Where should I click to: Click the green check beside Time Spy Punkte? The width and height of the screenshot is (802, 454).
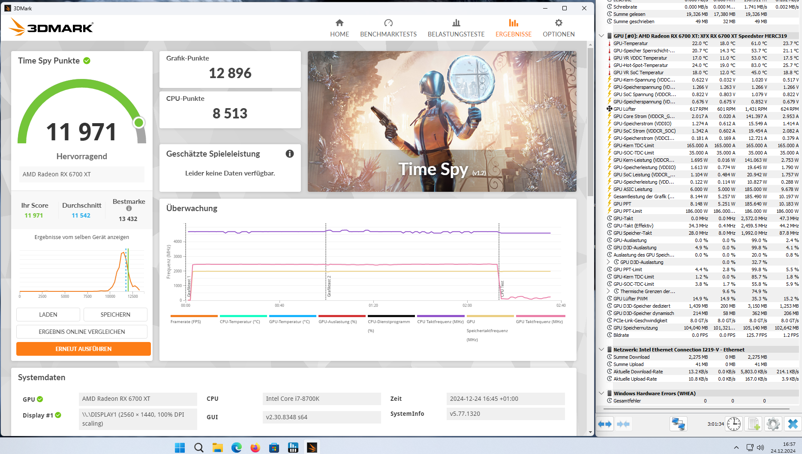[x=87, y=61]
